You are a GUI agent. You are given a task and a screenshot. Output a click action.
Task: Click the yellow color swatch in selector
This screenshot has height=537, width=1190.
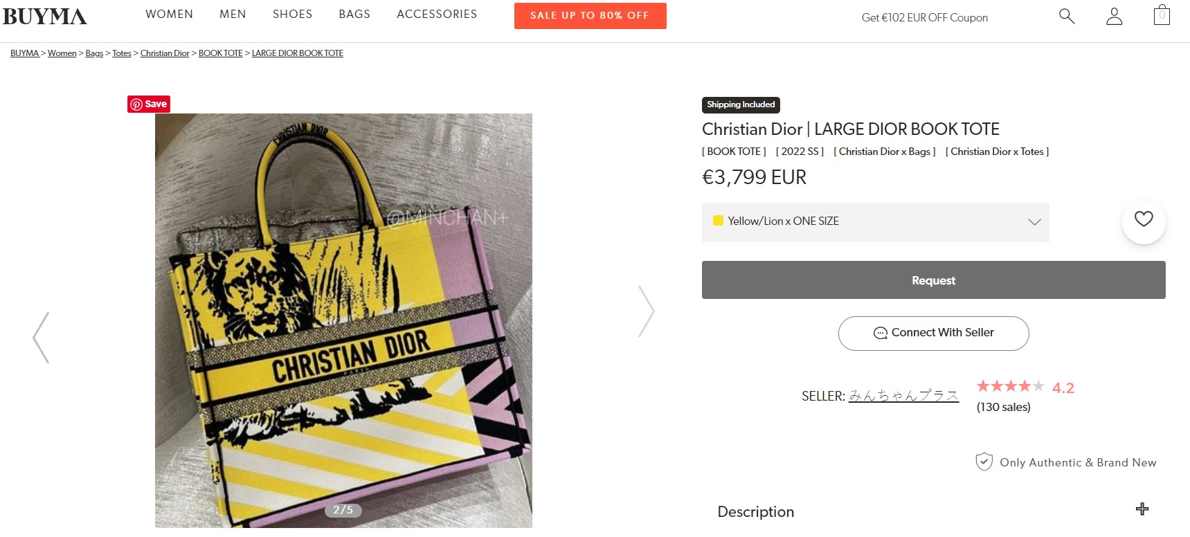tap(718, 221)
